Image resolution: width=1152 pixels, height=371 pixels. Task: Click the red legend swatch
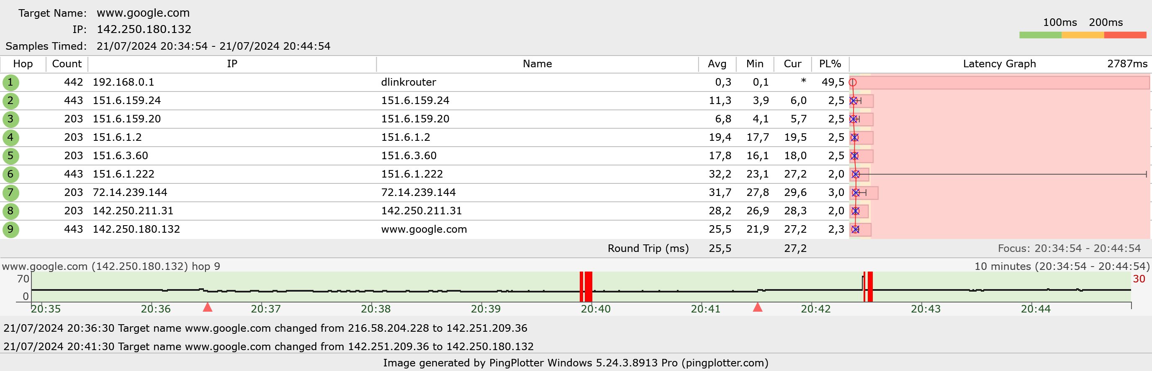[x=1125, y=35]
